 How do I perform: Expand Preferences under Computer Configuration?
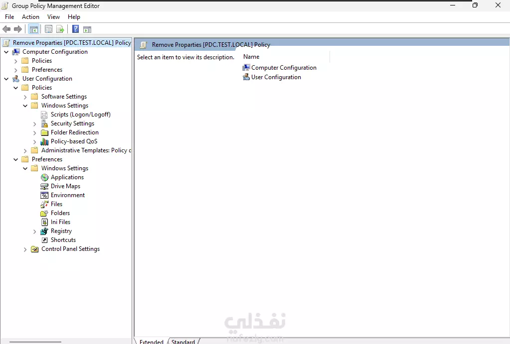[15, 70]
